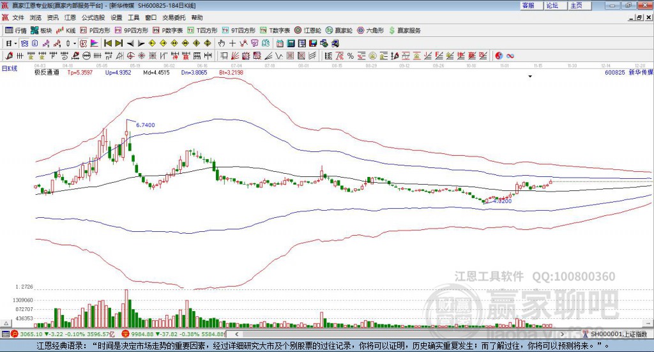Open the 帮助 menu

(197, 17)
